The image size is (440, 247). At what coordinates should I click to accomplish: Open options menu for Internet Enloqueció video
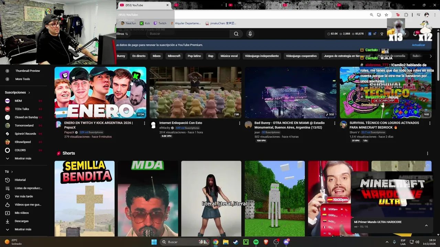click(x=240, y=123)
